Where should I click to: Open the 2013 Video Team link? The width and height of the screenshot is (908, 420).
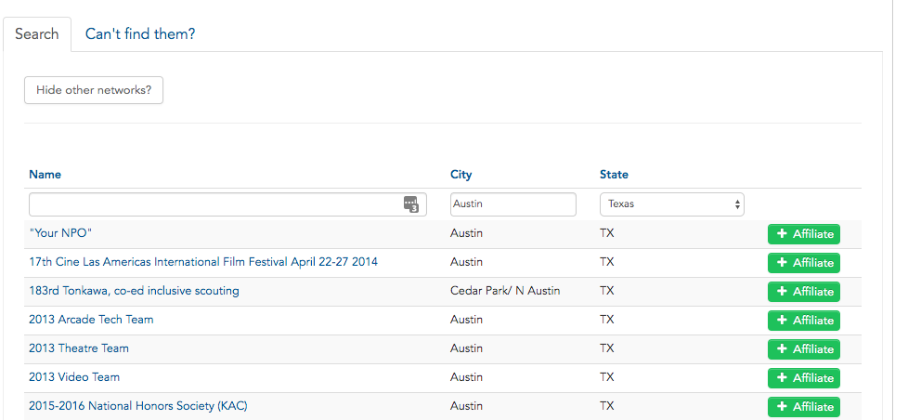(x=74, y=377)
